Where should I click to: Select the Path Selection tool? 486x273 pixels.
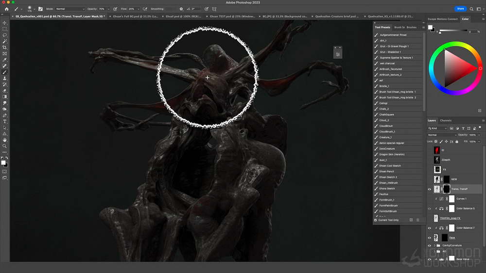click(x=4, y=128)
